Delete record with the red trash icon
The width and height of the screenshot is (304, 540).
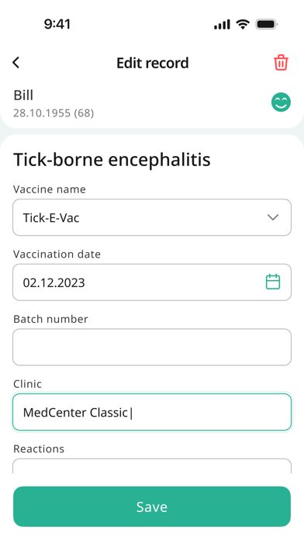[x=281, y=63]
